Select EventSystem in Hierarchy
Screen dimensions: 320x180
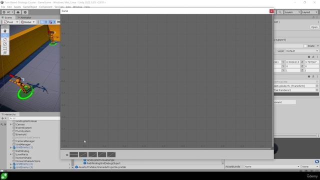point(24,128)
